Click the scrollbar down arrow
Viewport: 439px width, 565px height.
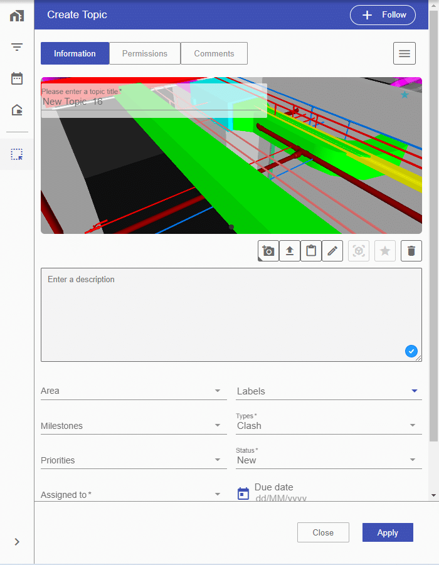(x=433, y=495)
